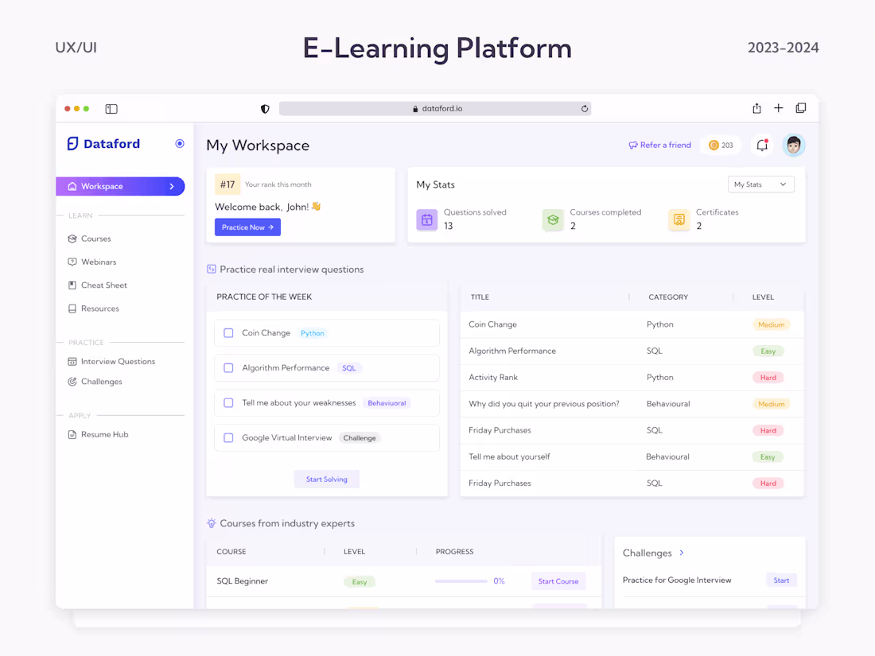The width and height of the screenshot is (875, 656).
Task: Select the Interview Questions icon
Action: point(72,361)
